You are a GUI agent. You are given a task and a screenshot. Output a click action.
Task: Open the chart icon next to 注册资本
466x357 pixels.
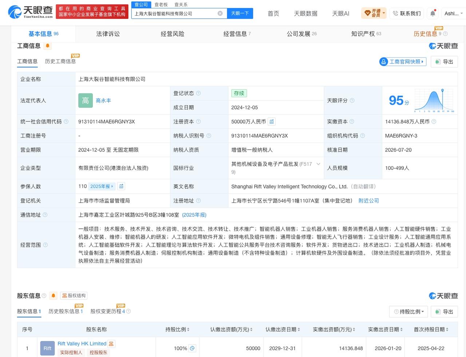pyautogui.click(x=272, y=122)
